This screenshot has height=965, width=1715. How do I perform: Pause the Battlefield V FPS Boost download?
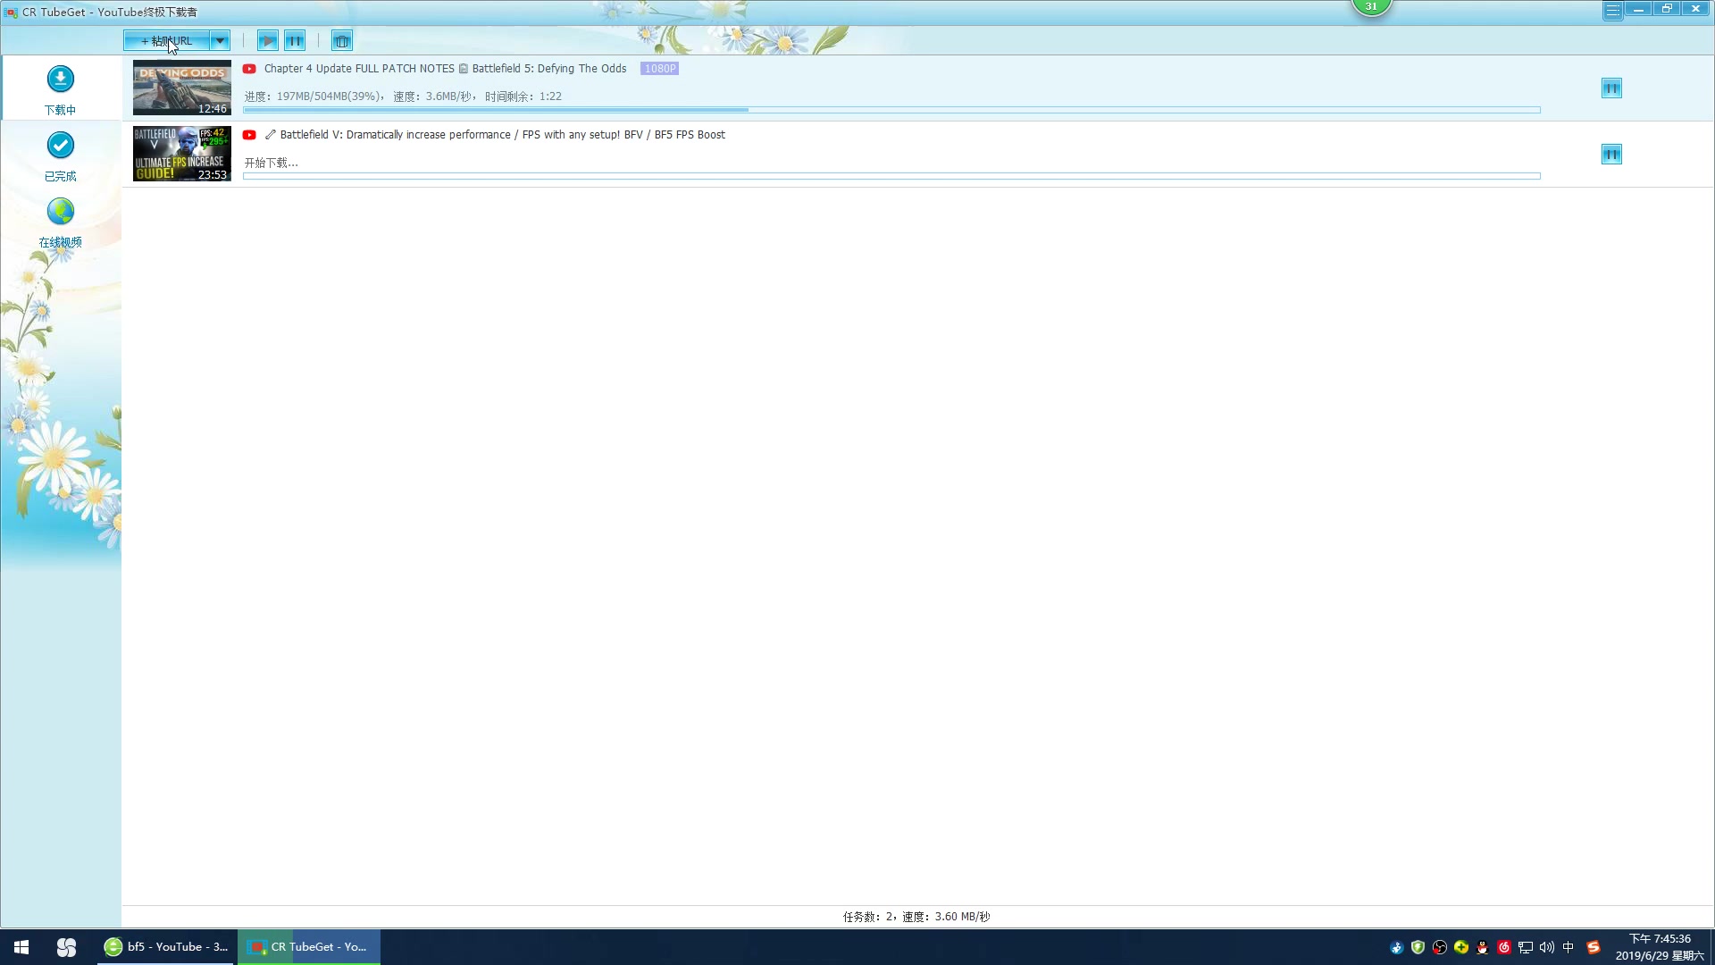1611,155
